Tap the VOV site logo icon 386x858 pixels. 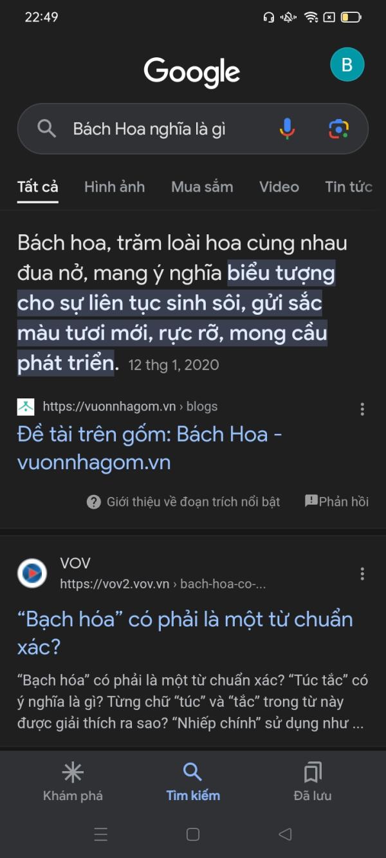[x=32, y=573]
